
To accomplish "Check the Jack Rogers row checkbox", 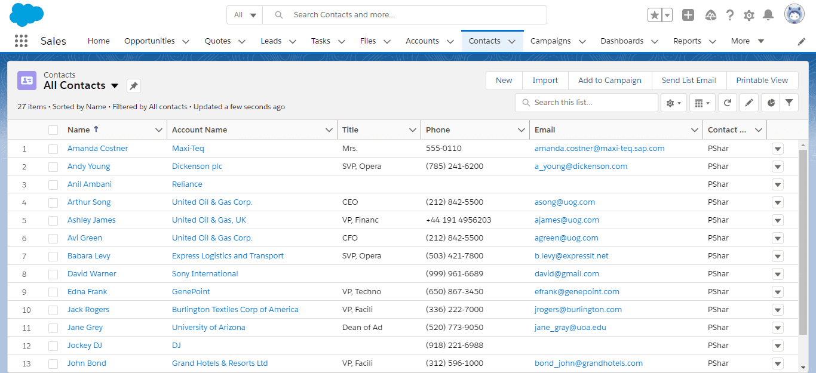I will (53, 310).
